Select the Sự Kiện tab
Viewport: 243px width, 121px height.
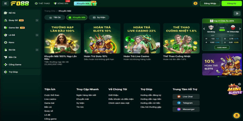coord(99,18)
